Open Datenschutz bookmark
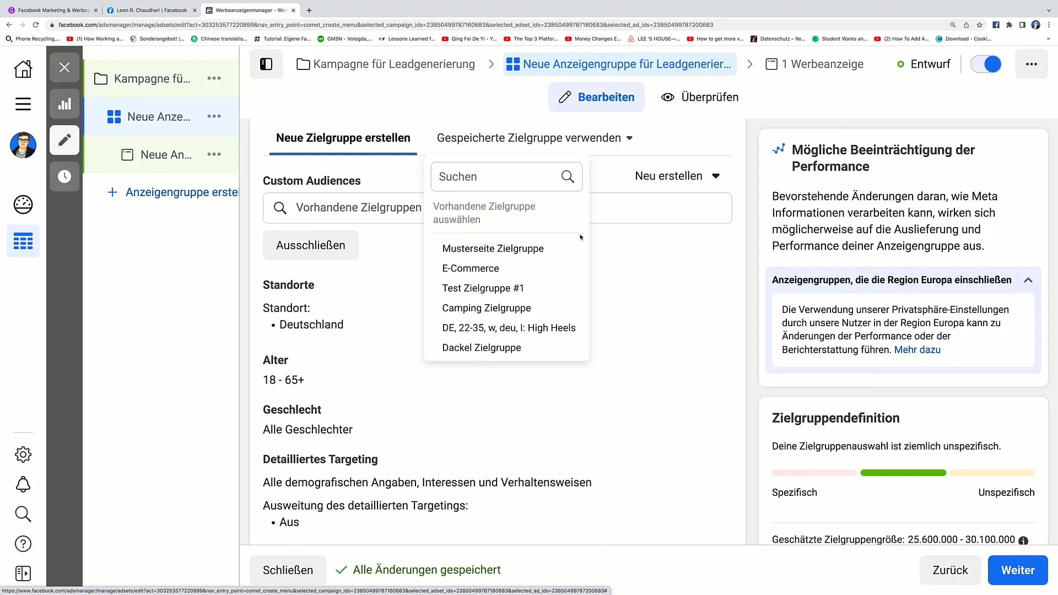Screen dimensions: 1058x595 [x=778, y=39]
